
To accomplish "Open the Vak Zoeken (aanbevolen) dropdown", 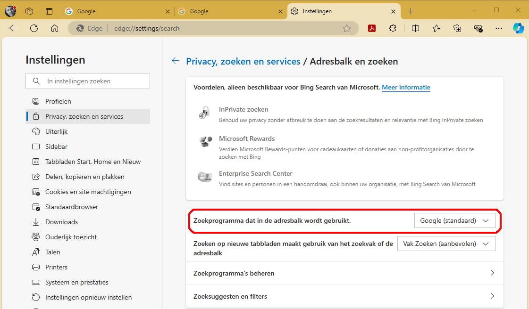I will [446, 244].
